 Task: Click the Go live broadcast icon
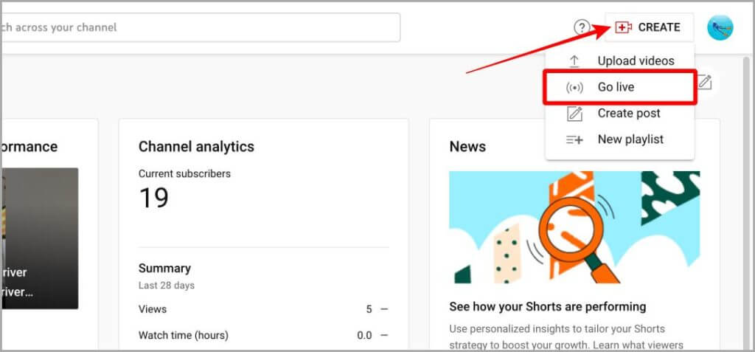(x=574, y=88)
